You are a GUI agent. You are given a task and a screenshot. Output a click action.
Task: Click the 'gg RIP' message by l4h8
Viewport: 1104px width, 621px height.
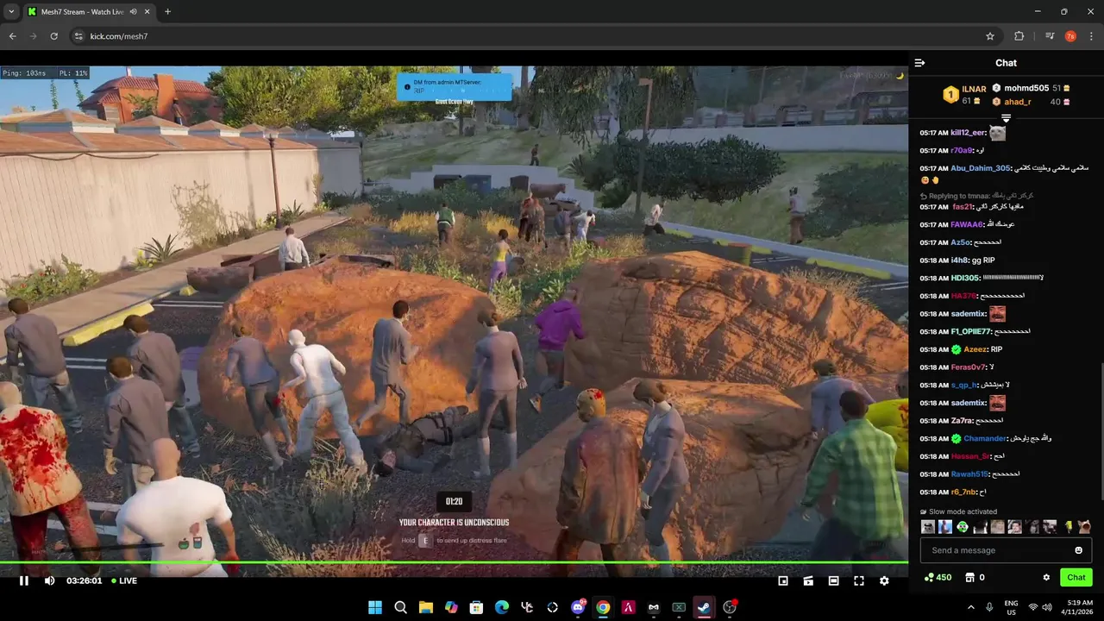coord(984,260)
